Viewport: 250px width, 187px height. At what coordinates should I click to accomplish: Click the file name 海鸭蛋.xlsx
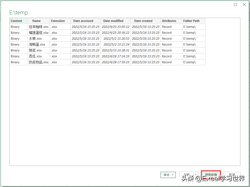[x=37, y=44]
